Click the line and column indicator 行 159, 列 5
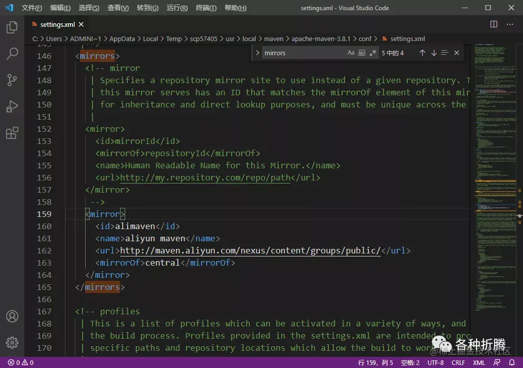523x368 pixels. click(x=376, y=362)
